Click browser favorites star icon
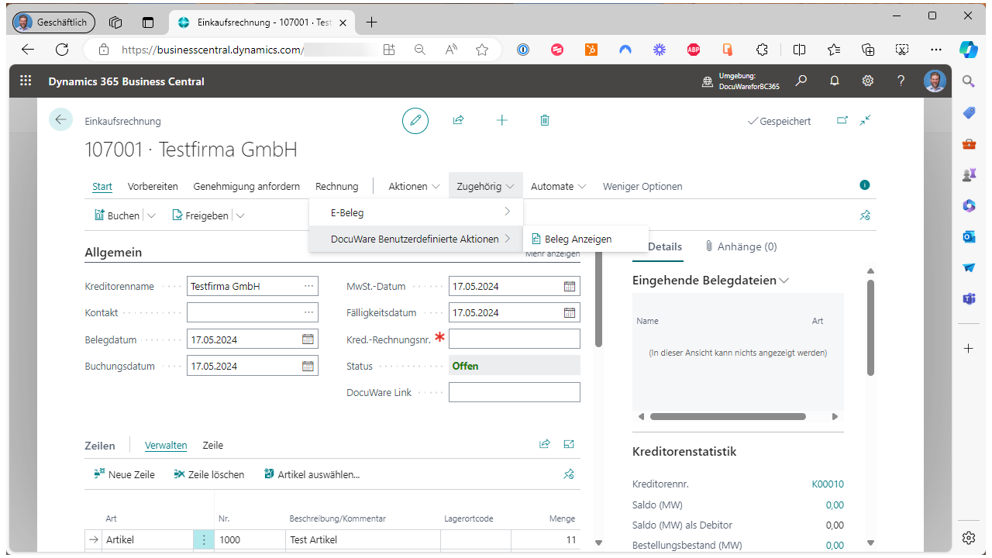The image size is (992, 558). [482, 50]
